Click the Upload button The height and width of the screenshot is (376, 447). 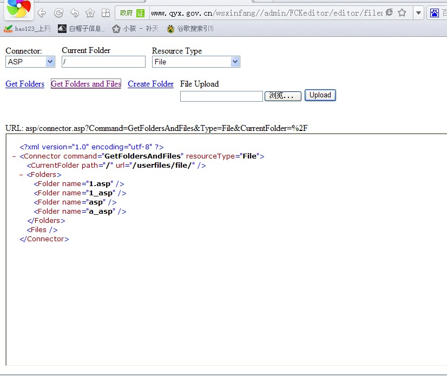320,95
